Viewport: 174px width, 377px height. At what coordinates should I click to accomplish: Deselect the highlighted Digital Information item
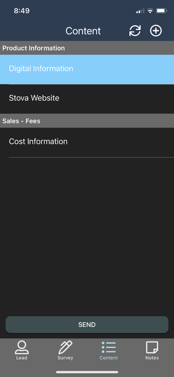click(87, 69)
